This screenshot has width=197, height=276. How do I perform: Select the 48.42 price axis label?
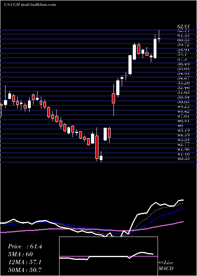[183, 112]
